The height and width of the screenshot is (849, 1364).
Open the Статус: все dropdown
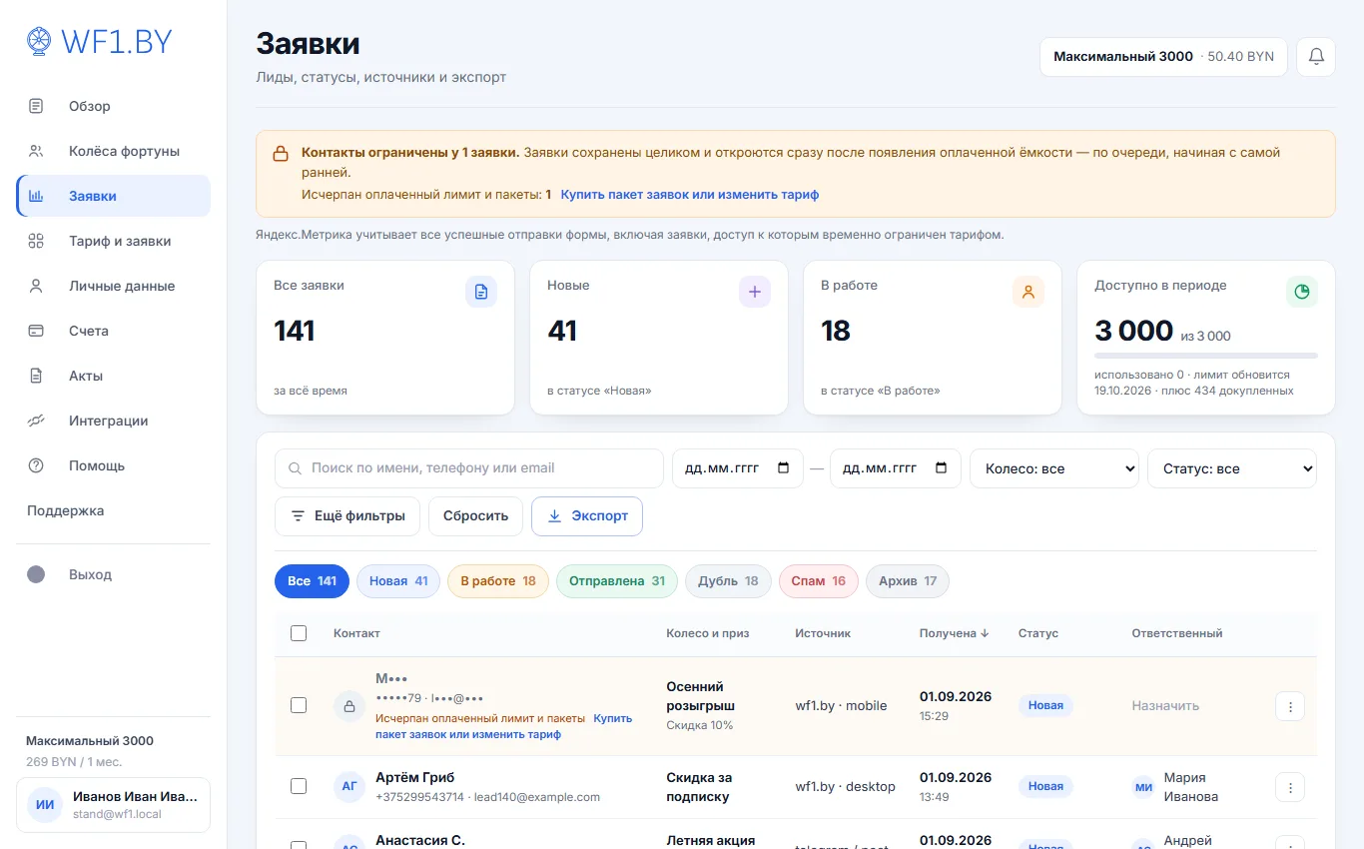pyautogui.click(x=1232, y=468)
